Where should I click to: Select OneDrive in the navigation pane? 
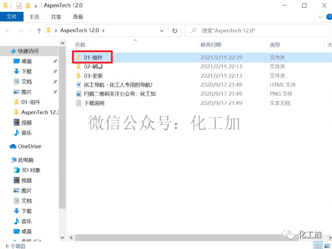pos(29,147)
